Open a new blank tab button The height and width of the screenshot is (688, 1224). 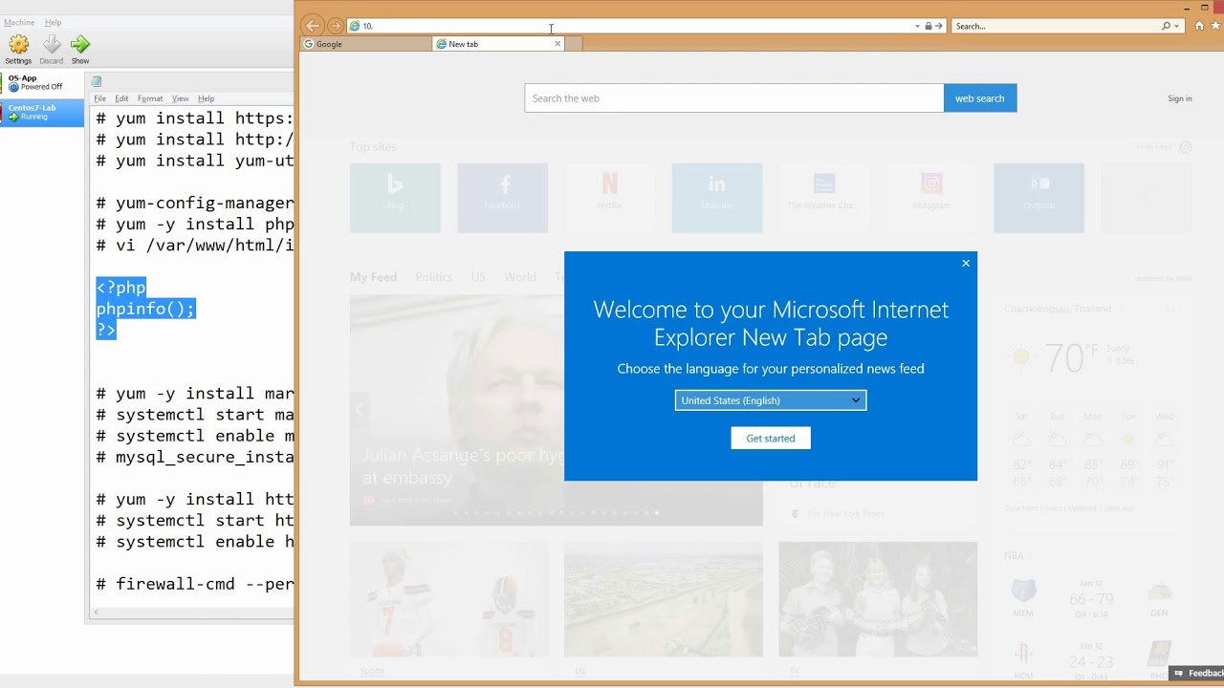pyautogui.click(x=574, y=44)
